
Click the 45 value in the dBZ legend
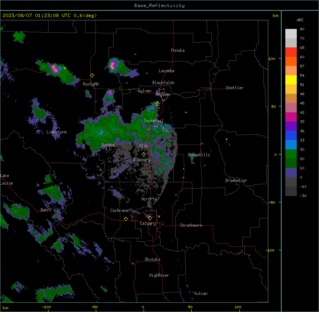[302, 103]
